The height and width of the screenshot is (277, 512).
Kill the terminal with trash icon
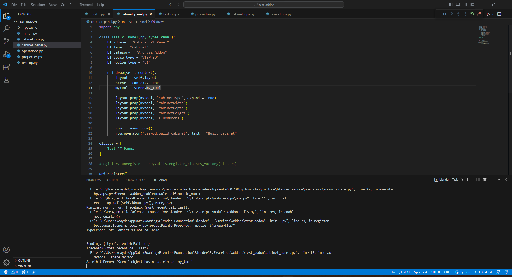tap(485, 180)
